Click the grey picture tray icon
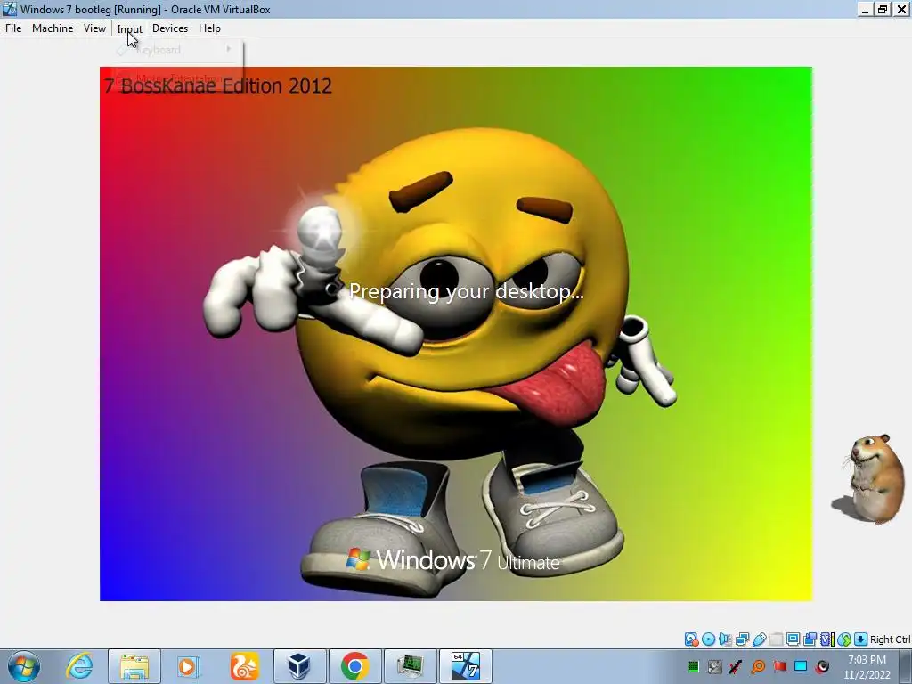This screenshot has width=912, height=684. (x=715, y=666)
